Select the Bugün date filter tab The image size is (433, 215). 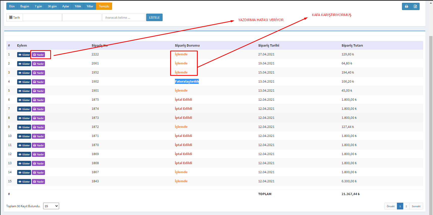[x=25, y=6]
